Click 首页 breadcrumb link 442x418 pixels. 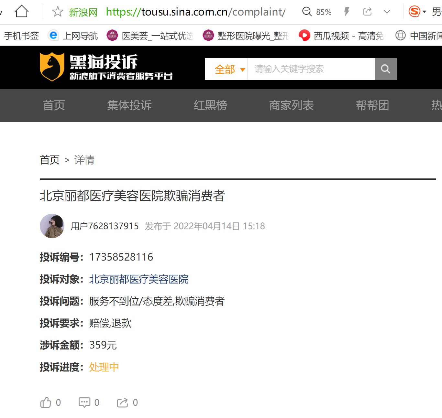50,160
